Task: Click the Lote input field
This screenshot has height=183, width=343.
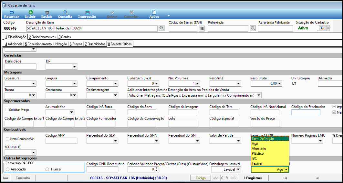Action: tap(183, 124)
